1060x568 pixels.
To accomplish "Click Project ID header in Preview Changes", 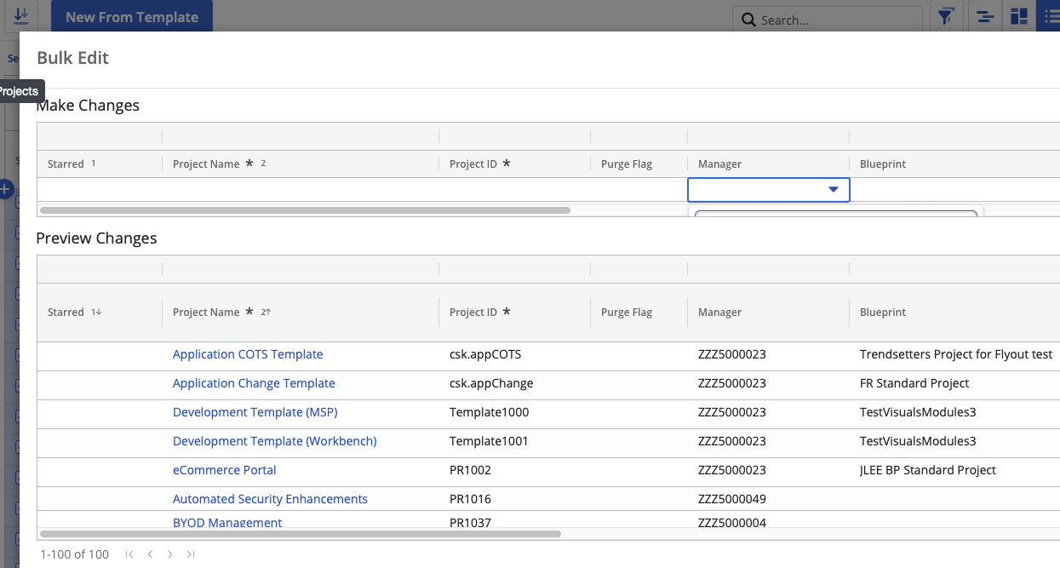I will tap(473, 313).
